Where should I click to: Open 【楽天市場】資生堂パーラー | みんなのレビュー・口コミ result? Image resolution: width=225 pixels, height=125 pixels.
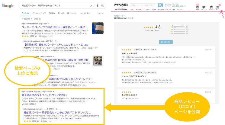56,45
